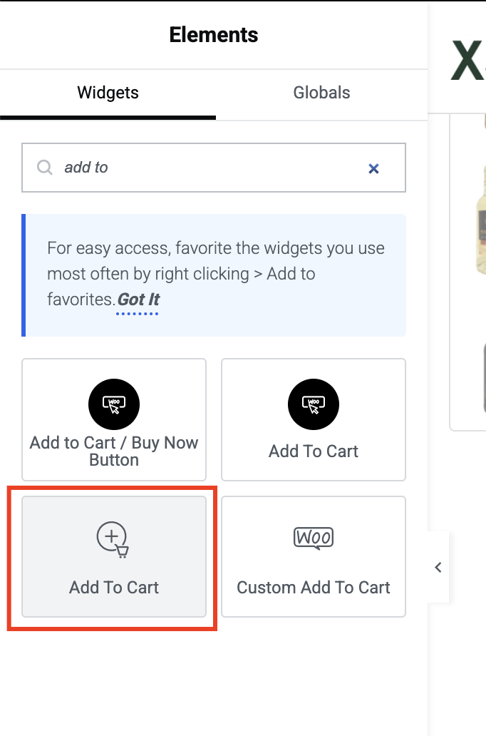This screenshot has height=736, width=486.
Task: Switch to the Widgets tab
Action: [108, 93]
